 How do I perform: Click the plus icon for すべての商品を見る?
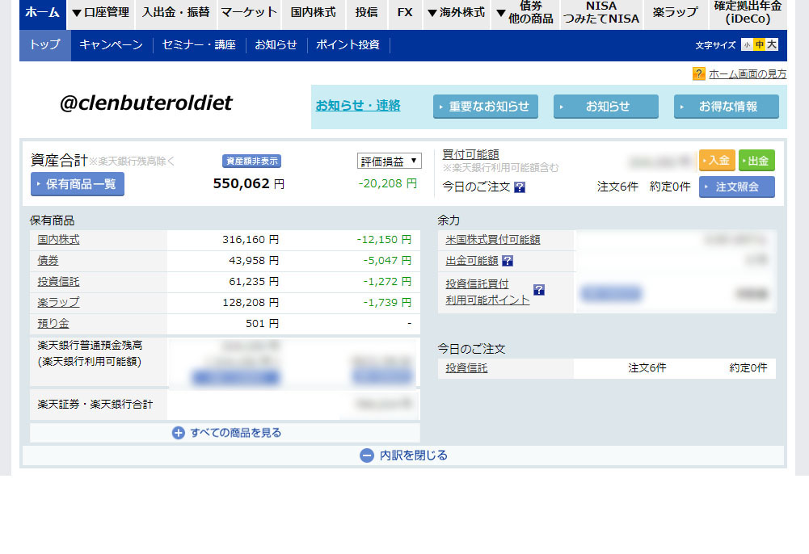[179, 434]
